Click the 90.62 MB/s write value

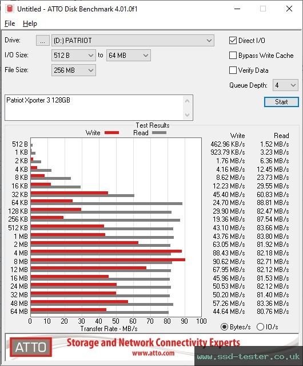229,262
